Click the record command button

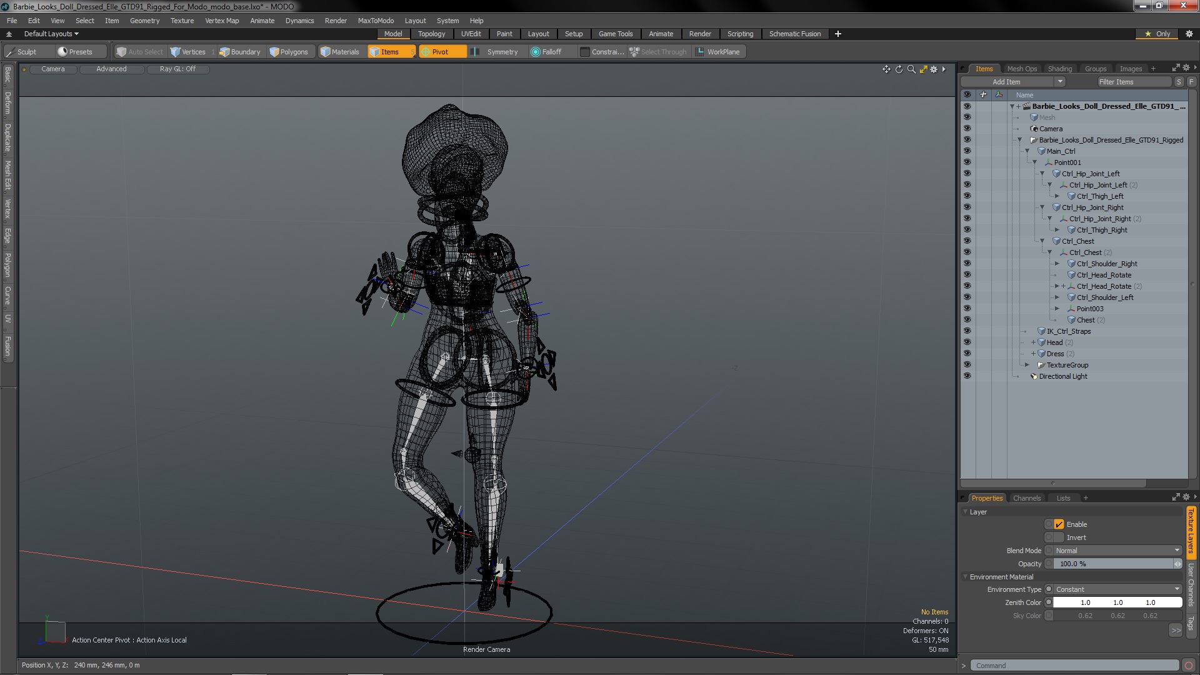(1189, 666)
